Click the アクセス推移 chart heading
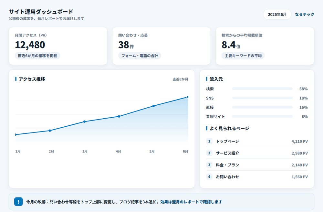Screen dimensions: 323x212 32,79
